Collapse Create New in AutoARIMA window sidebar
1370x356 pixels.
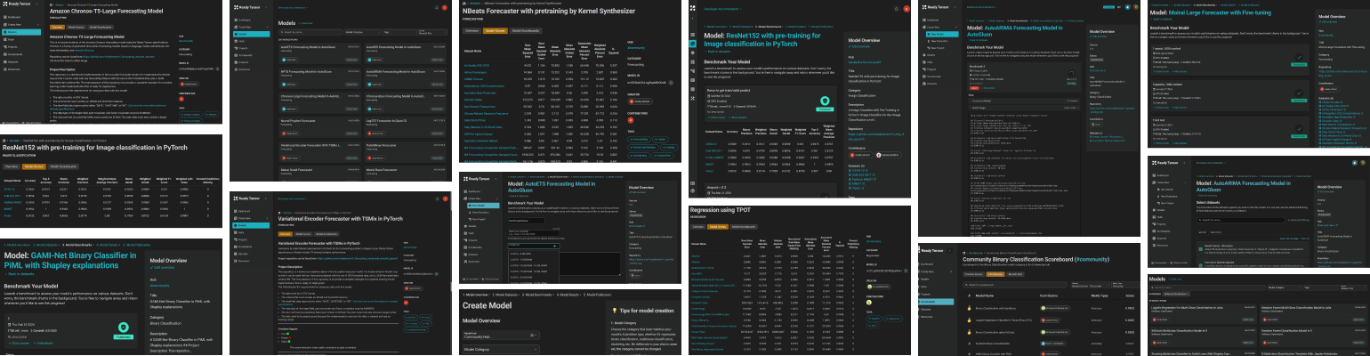955,28
